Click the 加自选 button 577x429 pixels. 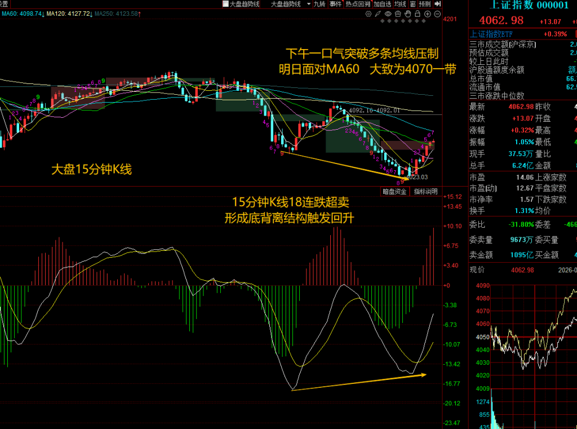[383, 4]
